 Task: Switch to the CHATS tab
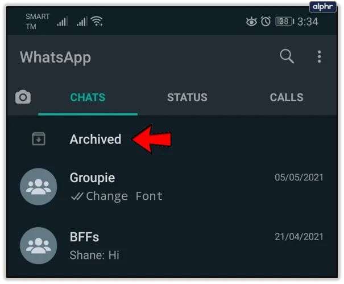click(x=88, y=97)
